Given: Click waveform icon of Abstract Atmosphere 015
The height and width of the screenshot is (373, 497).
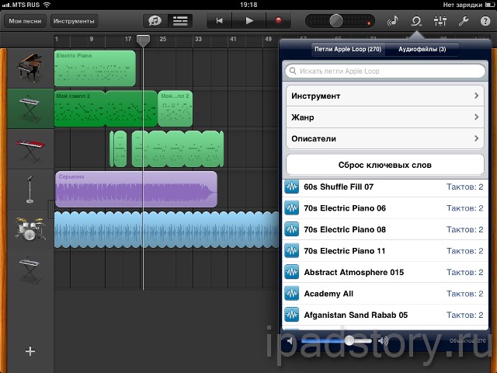Looking at the screenshot, I should pyautogui.click(x=291, y=272).
